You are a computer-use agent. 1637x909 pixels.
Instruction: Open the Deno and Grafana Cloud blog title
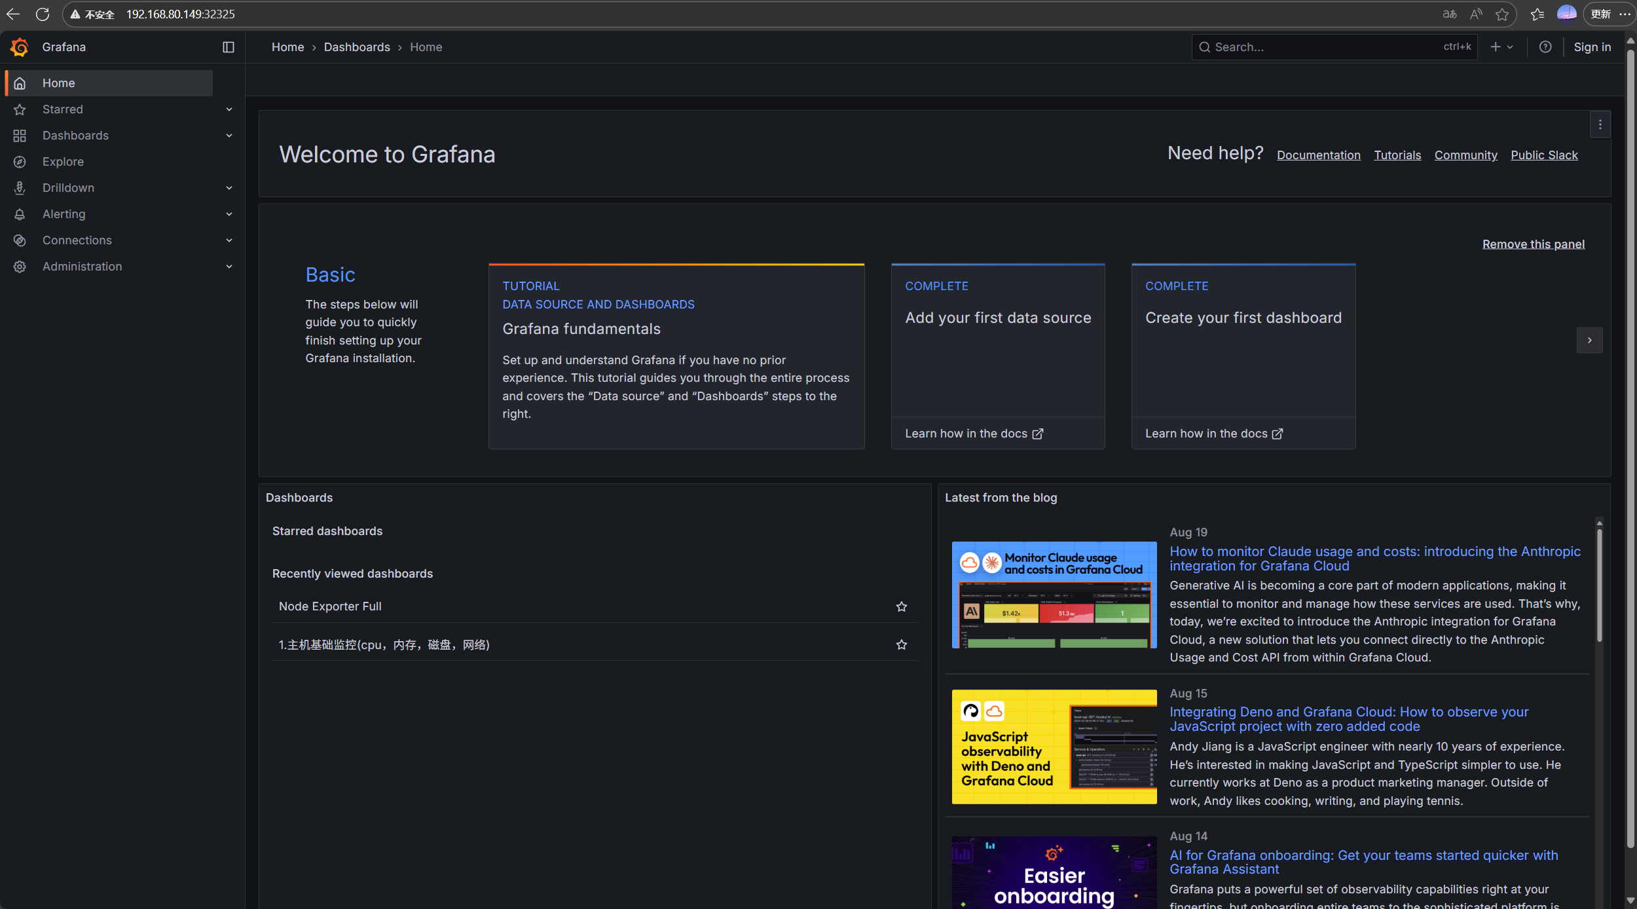[x=1349, y=719]
